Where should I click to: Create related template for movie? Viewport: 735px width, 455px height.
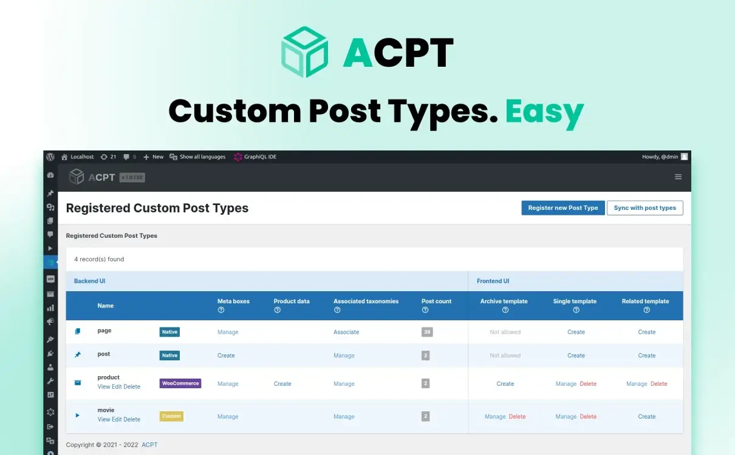646,416
